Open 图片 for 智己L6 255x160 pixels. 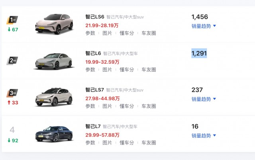point(107,70)
